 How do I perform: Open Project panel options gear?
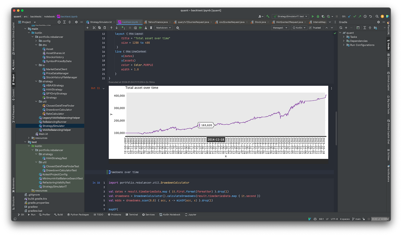point(76,22)
